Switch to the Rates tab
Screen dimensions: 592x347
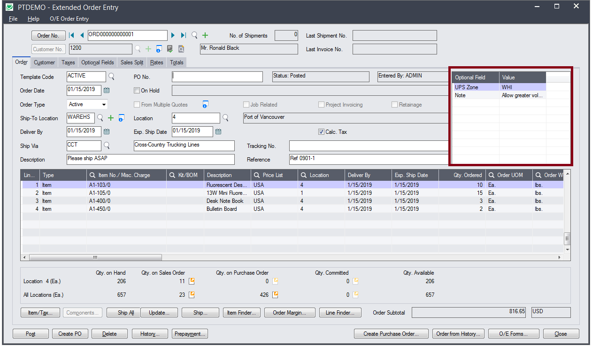pos(157,62)
